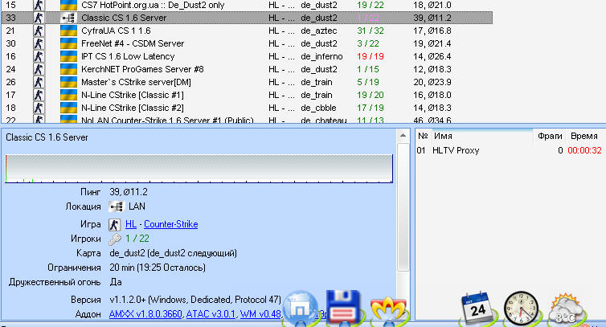Click the de_inferno map cell
606x327 pixels.
(321, 56)
